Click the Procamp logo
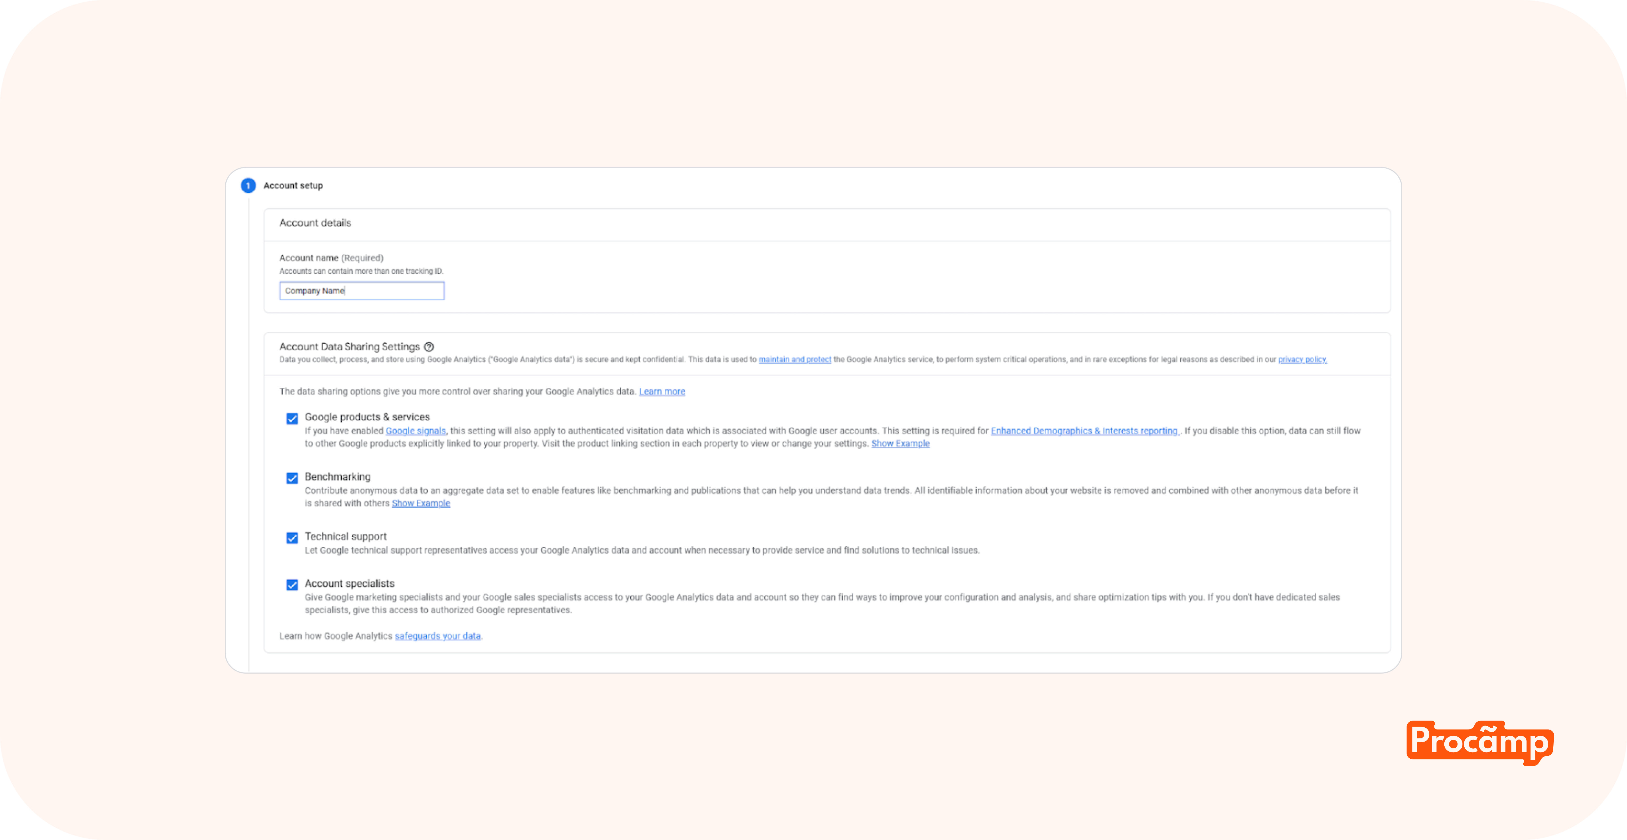 tap(1479, 742)
